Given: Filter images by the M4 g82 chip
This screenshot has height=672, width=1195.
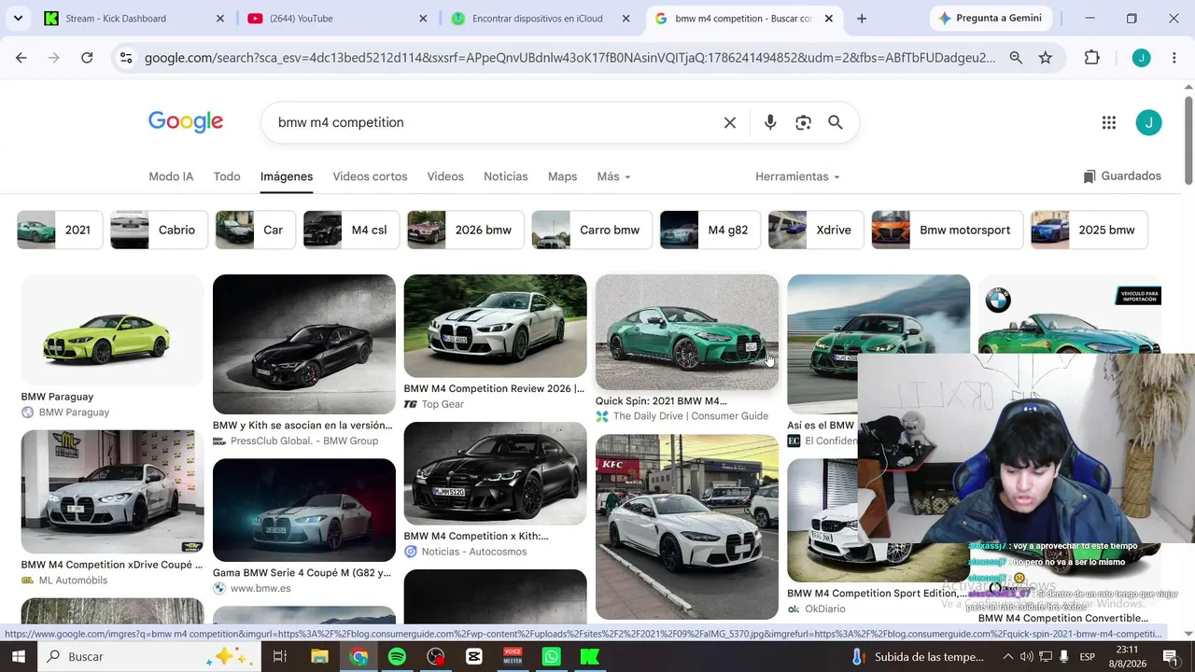Looking at the screenshot, I should tap(710, 230).
